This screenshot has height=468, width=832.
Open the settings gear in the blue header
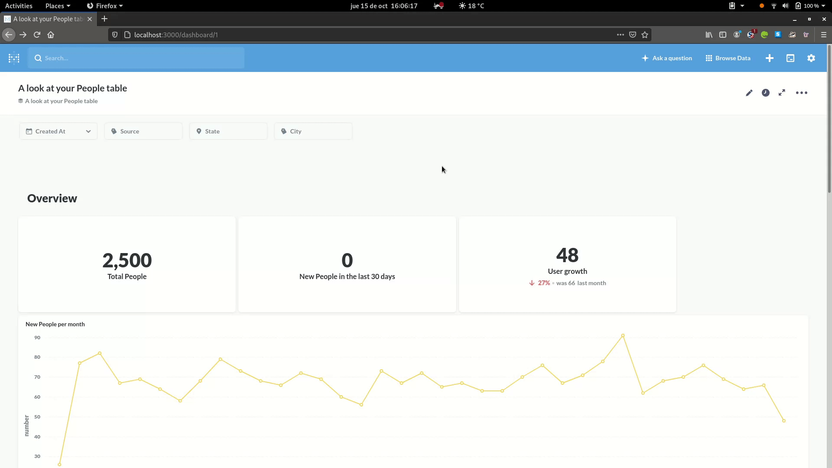tap(811, 58)
